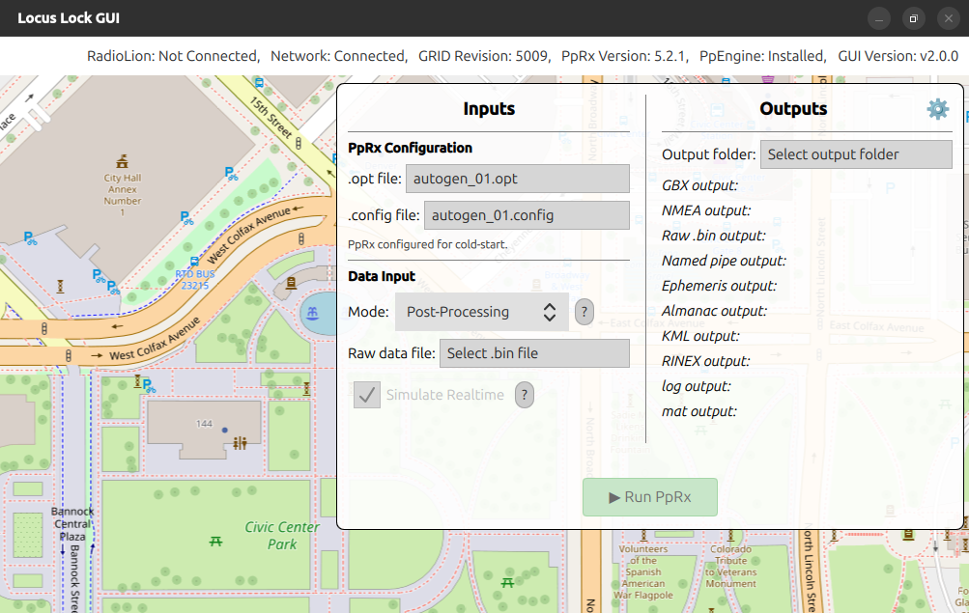Image resolution: width=969 pixels, height=613 pixels.
Task: Start processing with Run PpRx
Action: pyautogui.click(x=650, y=497)
